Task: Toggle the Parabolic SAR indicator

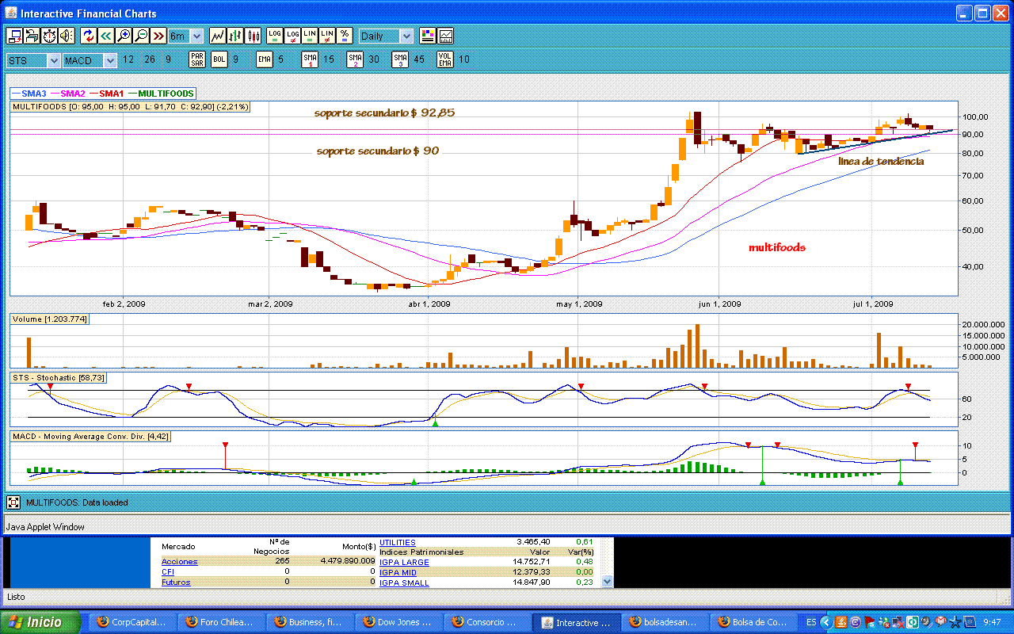Action: [x=197, y=59]
